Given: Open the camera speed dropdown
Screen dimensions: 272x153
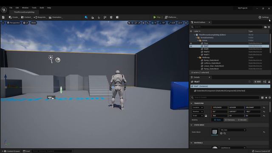Looking at the screenshot, I should coord(180,23).
